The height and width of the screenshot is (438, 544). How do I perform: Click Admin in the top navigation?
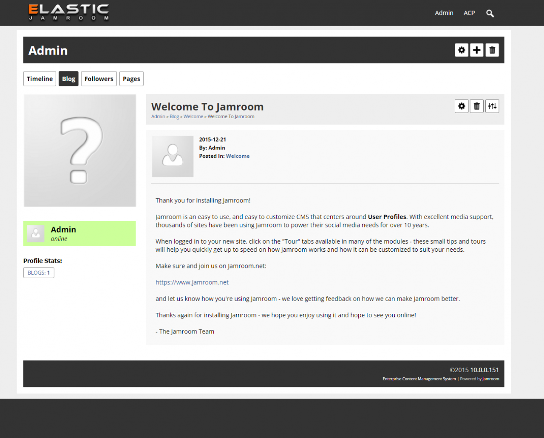[444, 13]
